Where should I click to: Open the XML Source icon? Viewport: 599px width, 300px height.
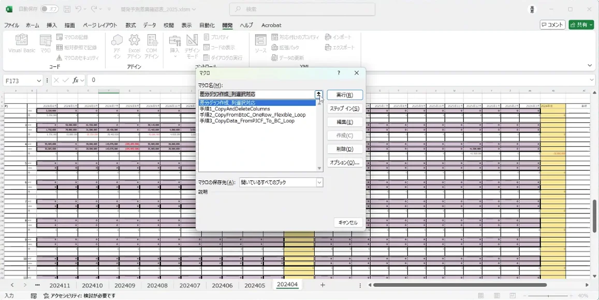click(x=260, y=41)
